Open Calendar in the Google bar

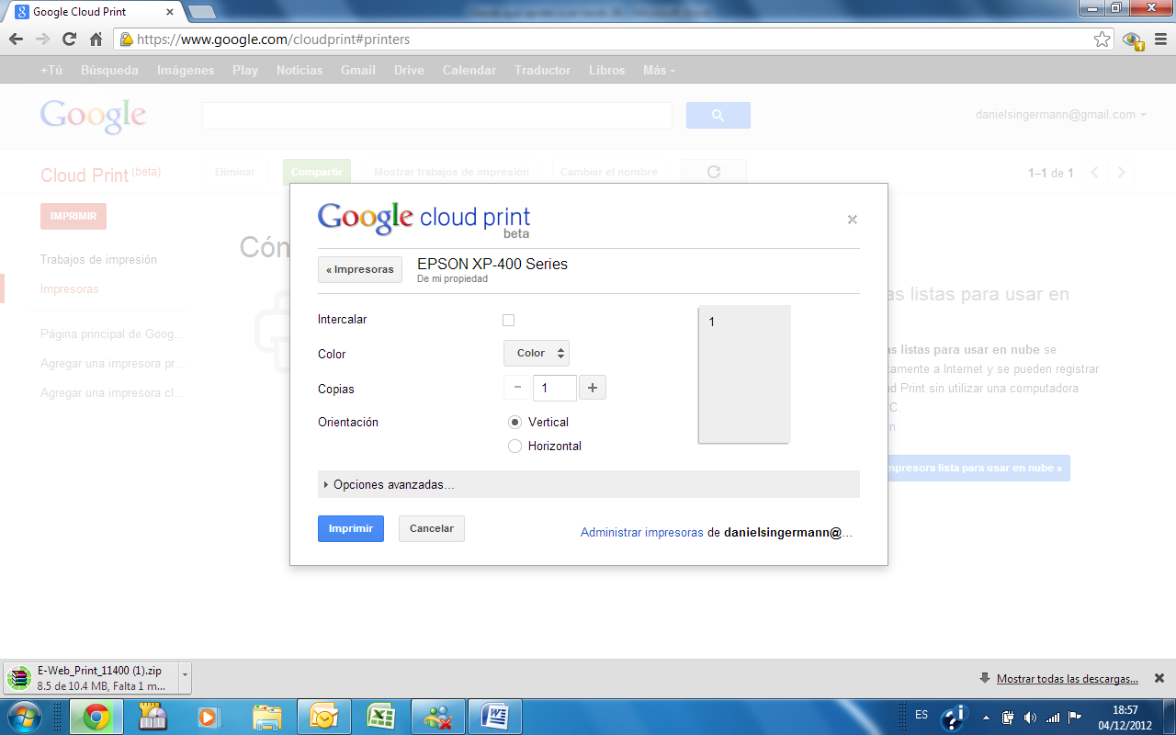(469, 70)
